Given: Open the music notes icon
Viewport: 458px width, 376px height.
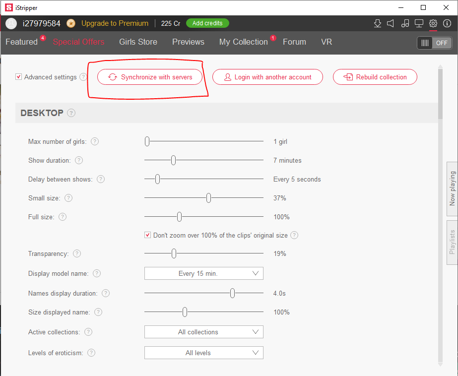Looking at the screenshot, I should point(405,23).
